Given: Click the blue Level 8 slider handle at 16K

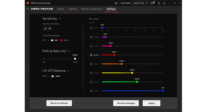Looking at the screenshot, I should click(163, 91).
